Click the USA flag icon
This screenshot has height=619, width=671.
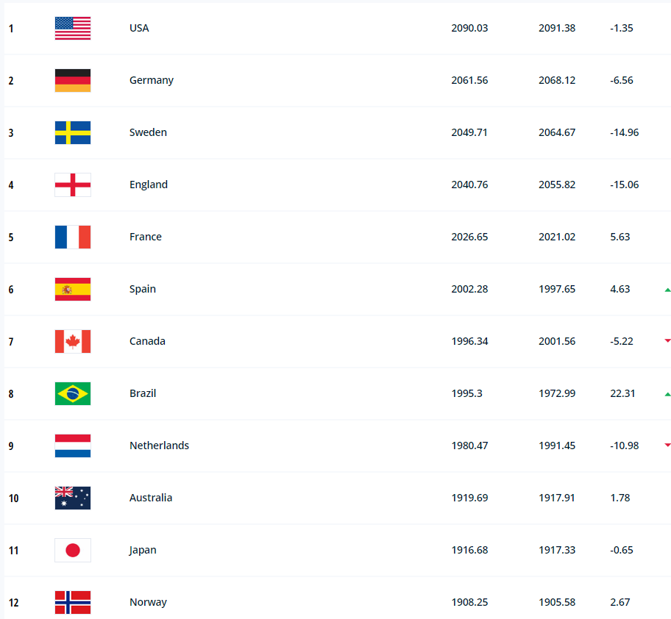tap(73, 28)
